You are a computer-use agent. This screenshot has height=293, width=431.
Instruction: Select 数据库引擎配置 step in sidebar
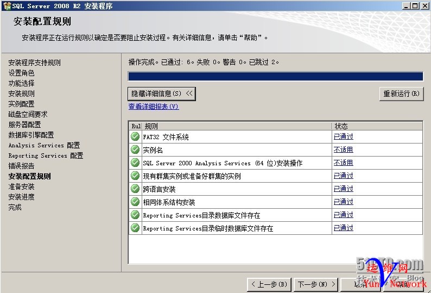coord(31,135)
